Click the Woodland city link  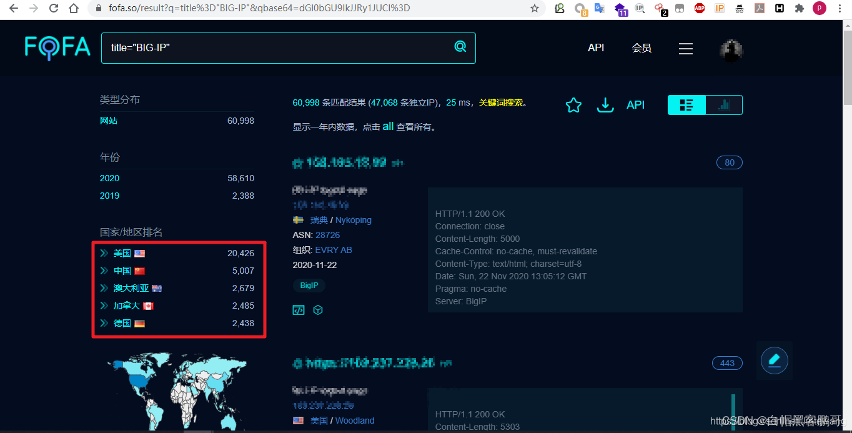[x=355, y=421]
